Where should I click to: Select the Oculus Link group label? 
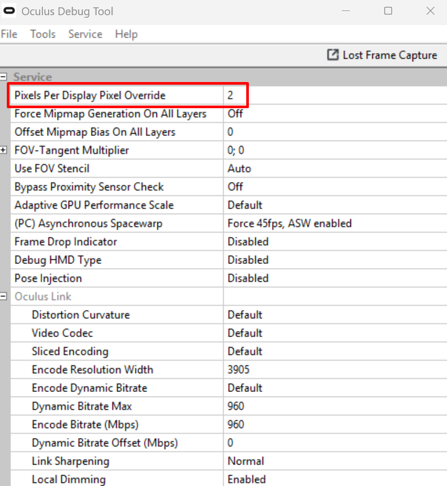(x=43, y=296)
